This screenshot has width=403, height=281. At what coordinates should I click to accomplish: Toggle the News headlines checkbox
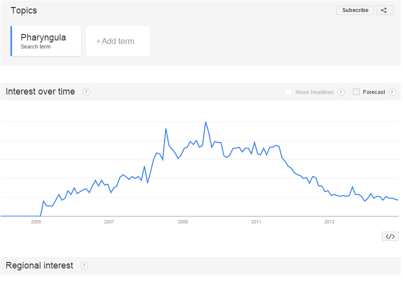pos(288,92)
